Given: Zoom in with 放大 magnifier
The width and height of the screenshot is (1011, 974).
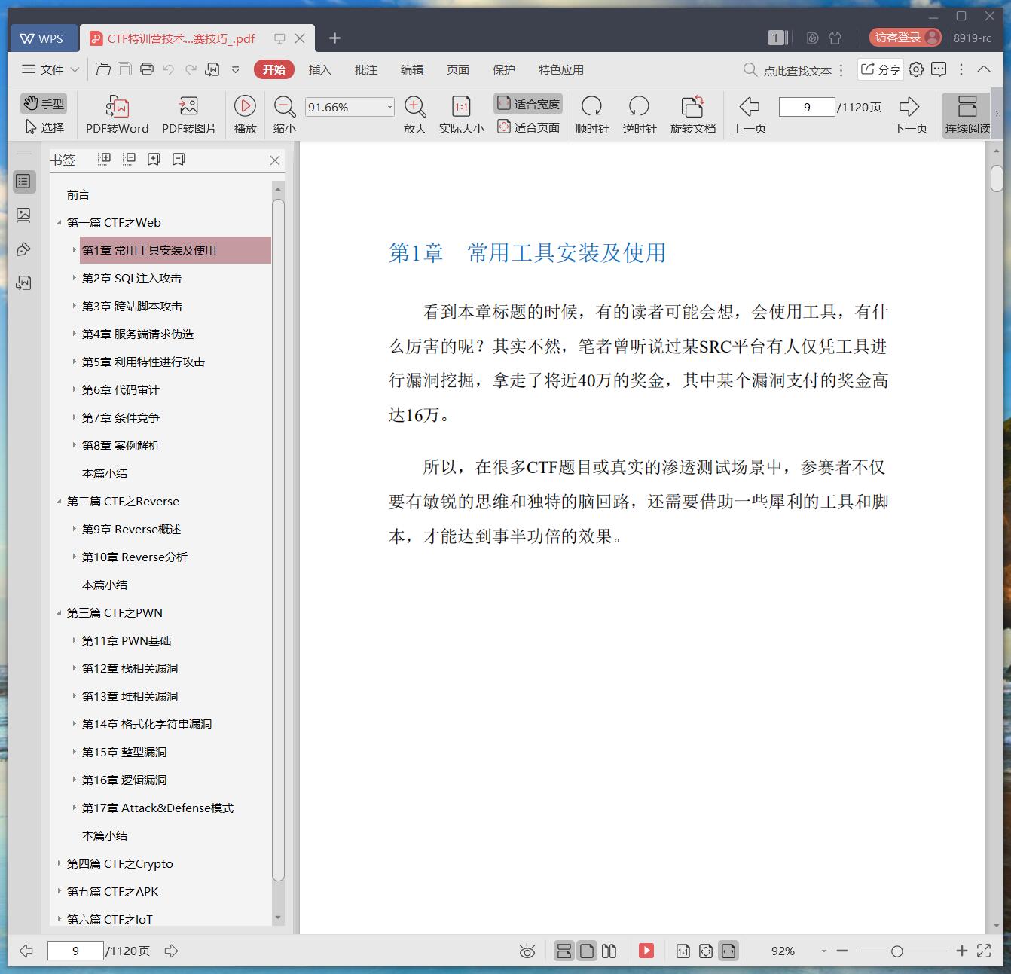Looking at the screenshot, I should [414, 114].
